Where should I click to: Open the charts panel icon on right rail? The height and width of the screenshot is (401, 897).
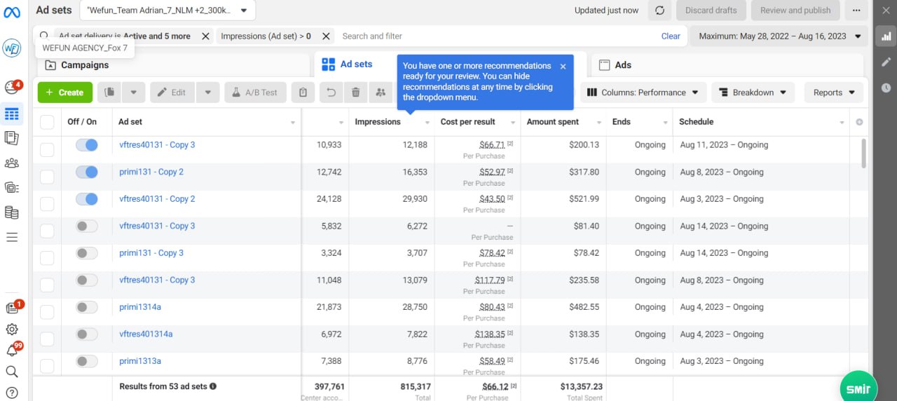[x=886, y=36]
